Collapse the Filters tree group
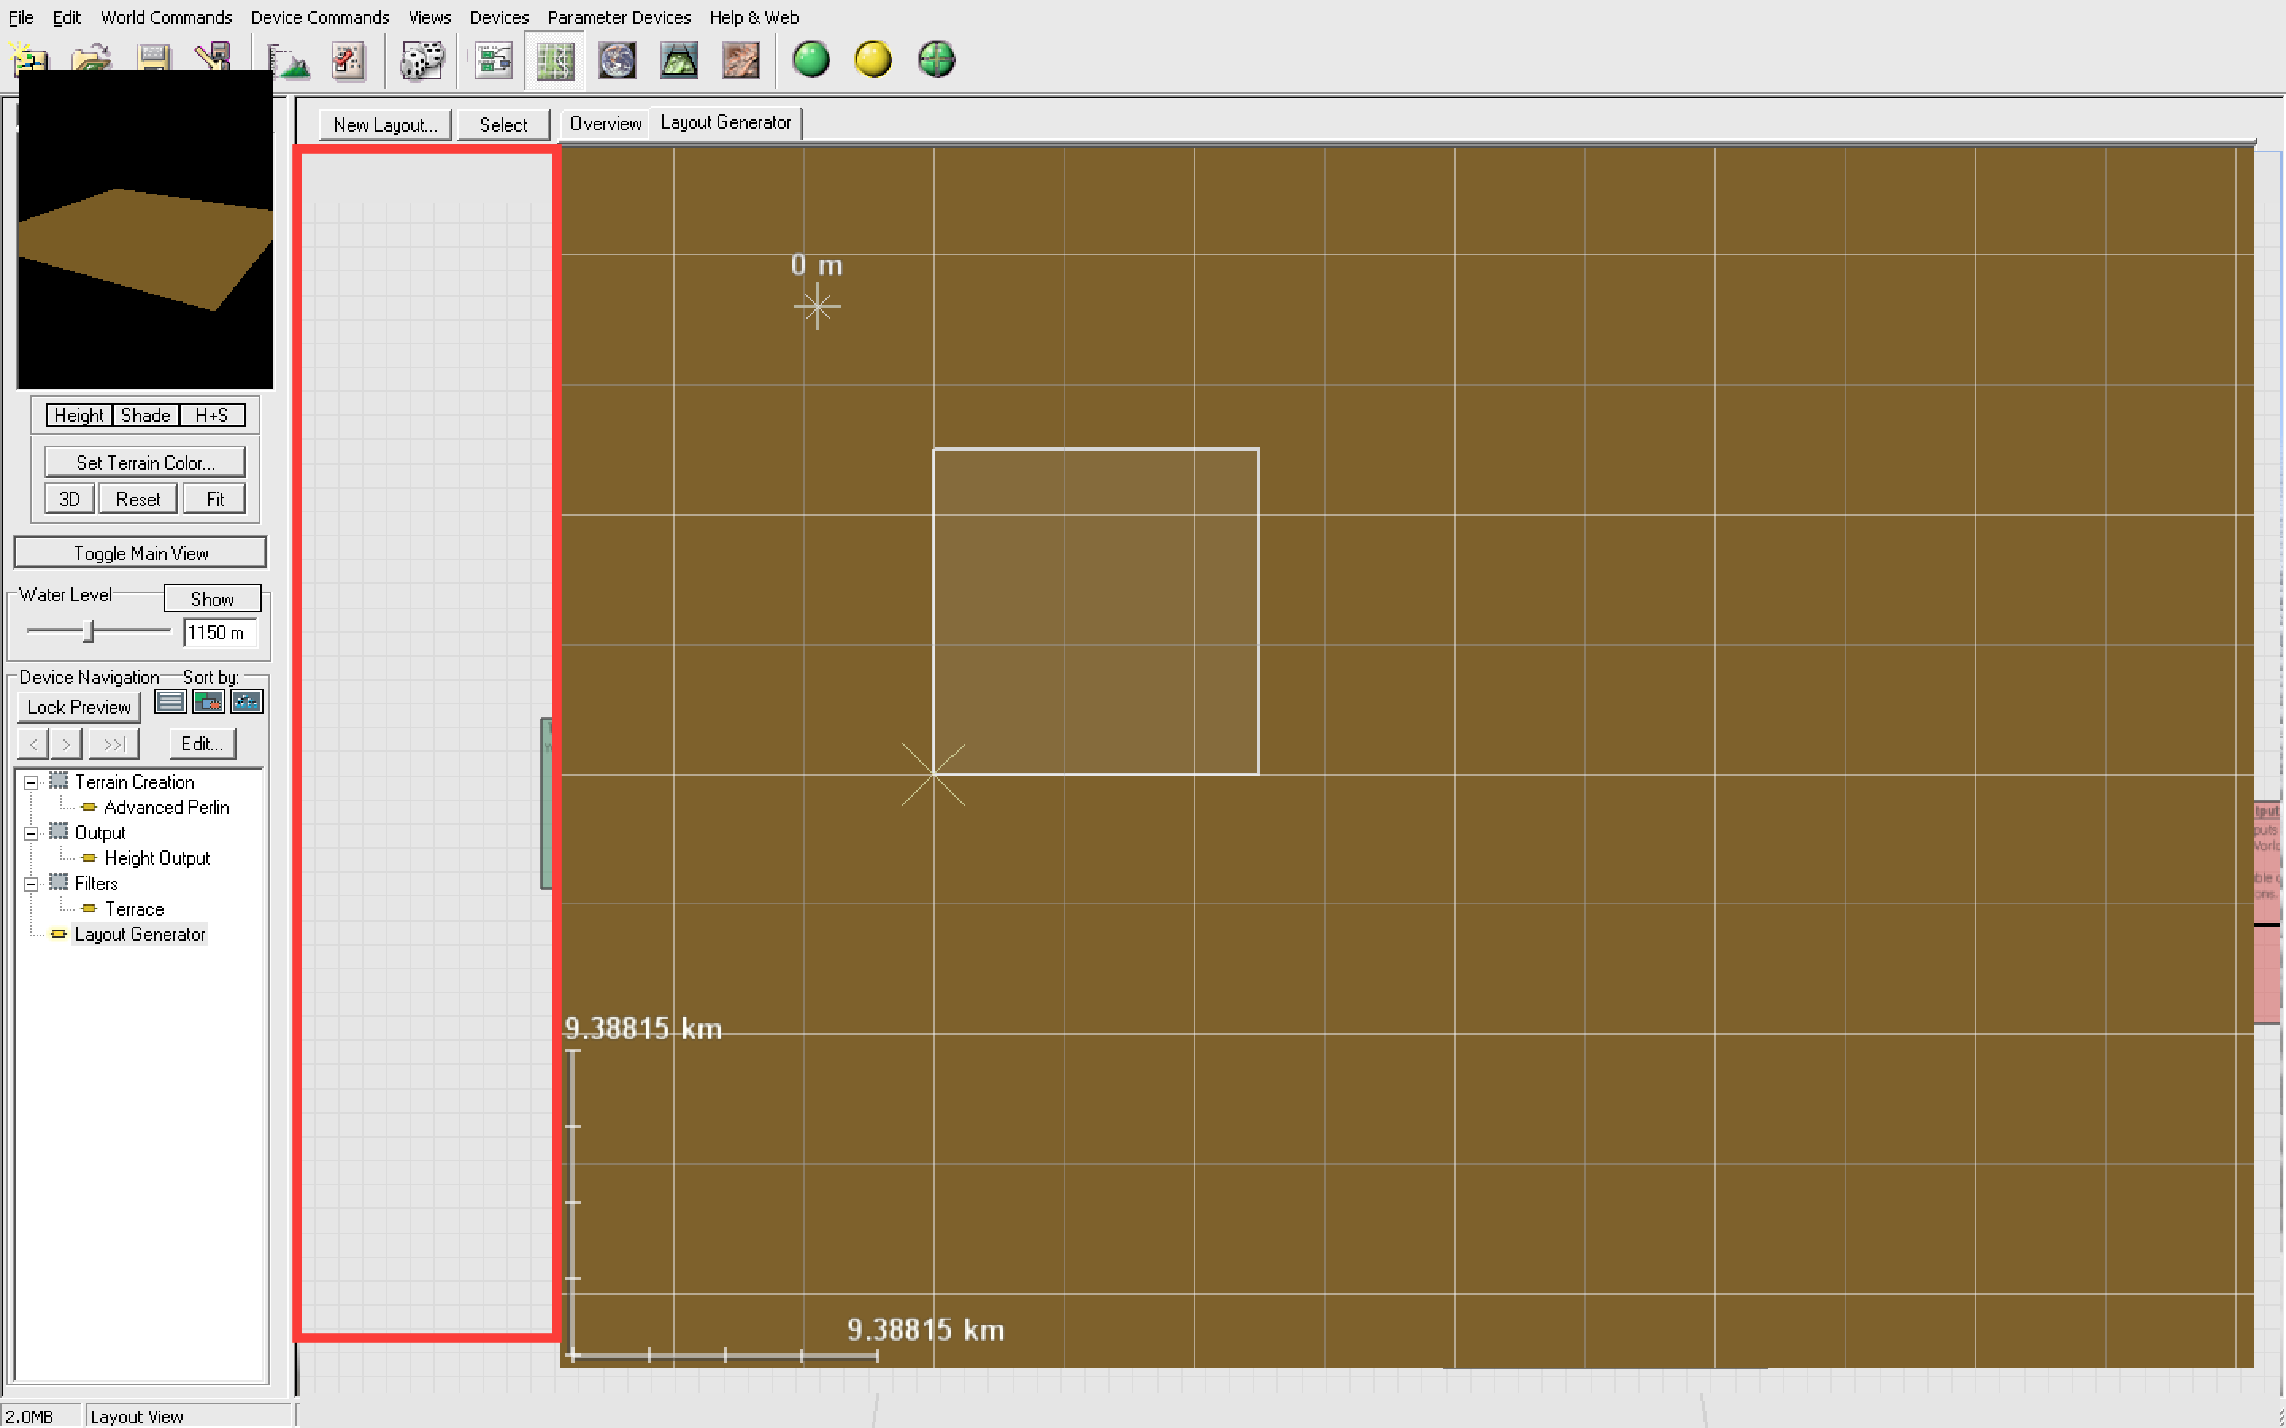 click(31, 885)
